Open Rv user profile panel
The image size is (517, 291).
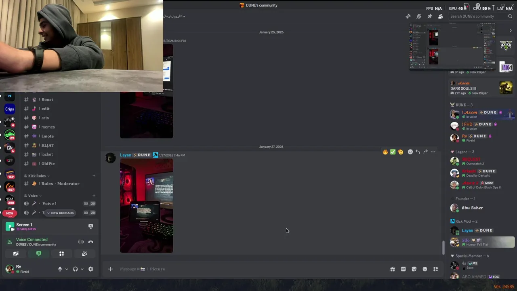pos(28,269)
